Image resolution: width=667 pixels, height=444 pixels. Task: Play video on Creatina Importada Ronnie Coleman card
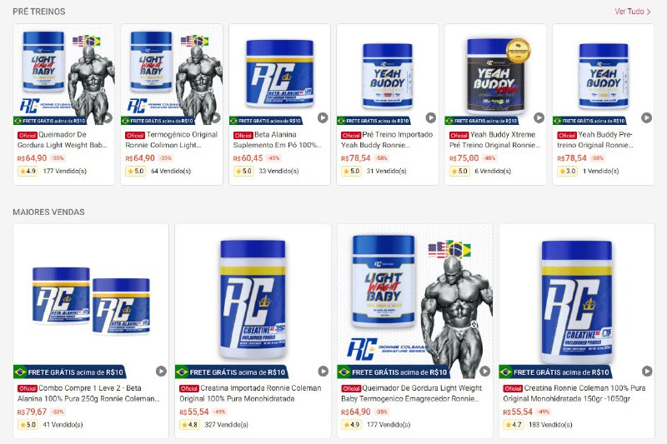point(323,371)
